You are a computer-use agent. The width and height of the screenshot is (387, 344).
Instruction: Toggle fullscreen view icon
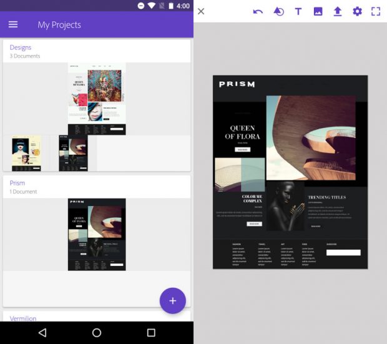point(376,11)
